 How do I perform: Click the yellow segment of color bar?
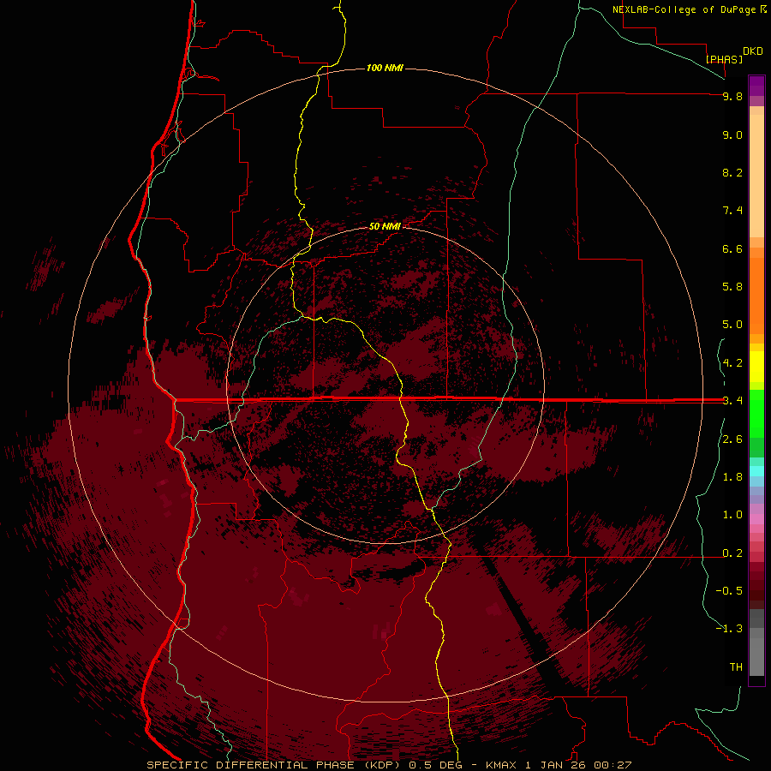(x=756, y=367)
